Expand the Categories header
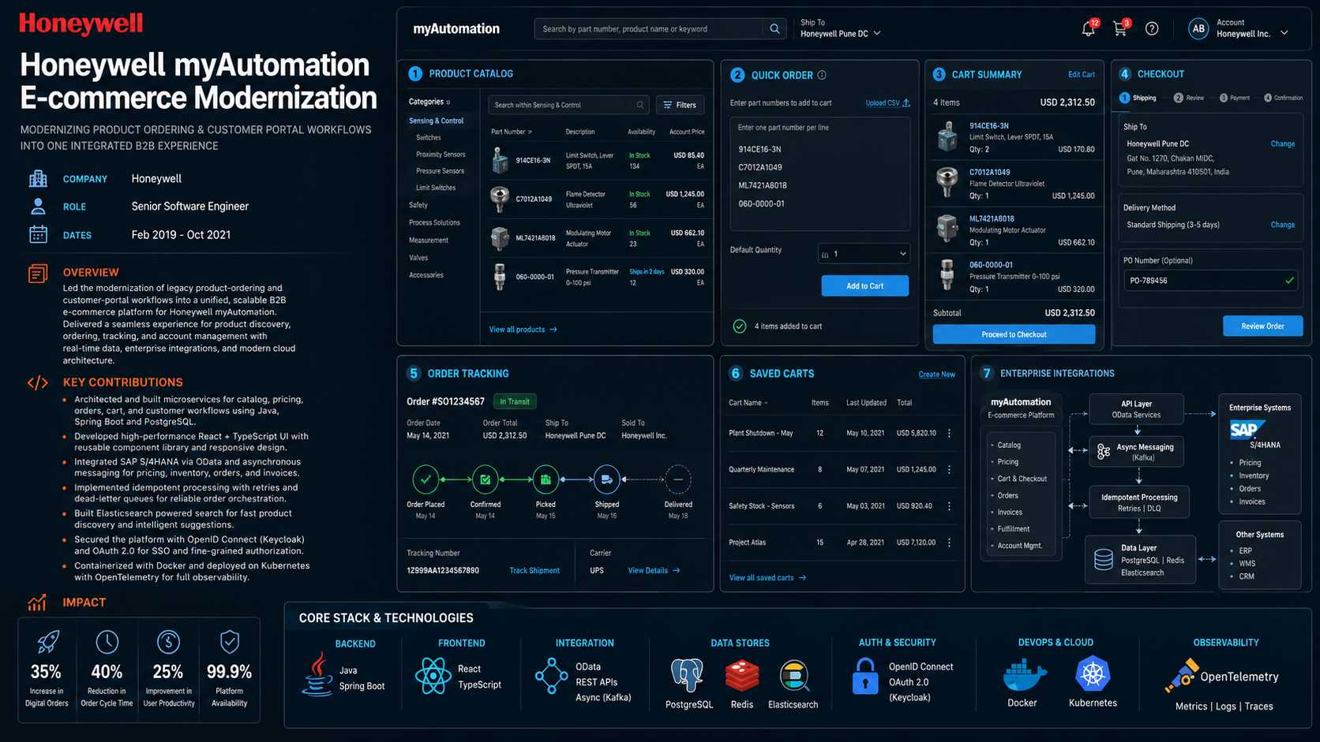The image size is (1320, 742). (x=429, y=102)
